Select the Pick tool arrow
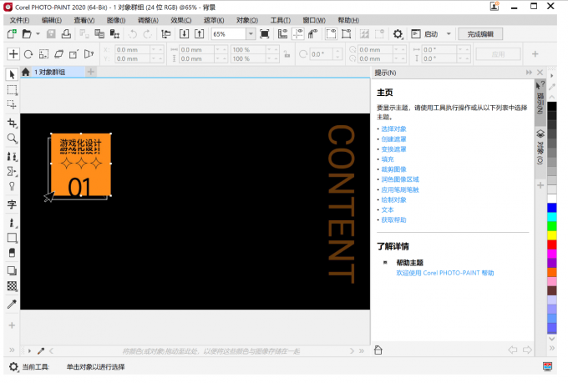 pyautogui.click(x=12, y=74)
